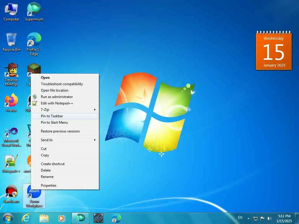Screen dimensions: 299x224
Task: Choose Create shortcut
Action: pyautogui.click(x=65, y=164)
